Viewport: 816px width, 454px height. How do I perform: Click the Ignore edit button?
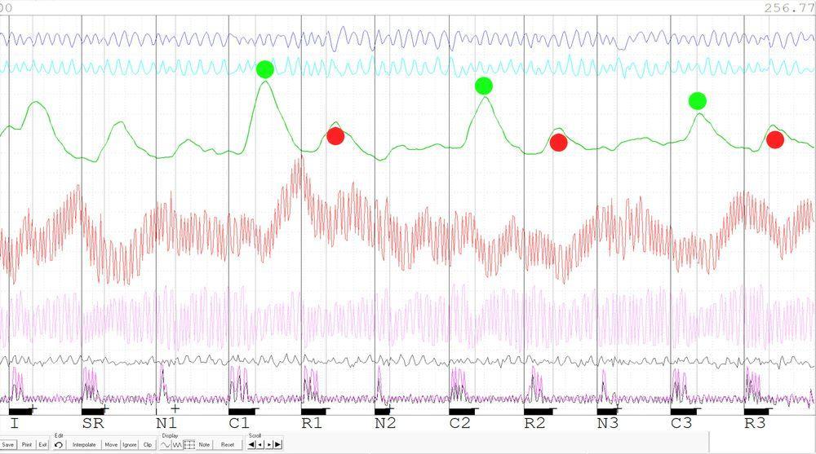(130, 445)
